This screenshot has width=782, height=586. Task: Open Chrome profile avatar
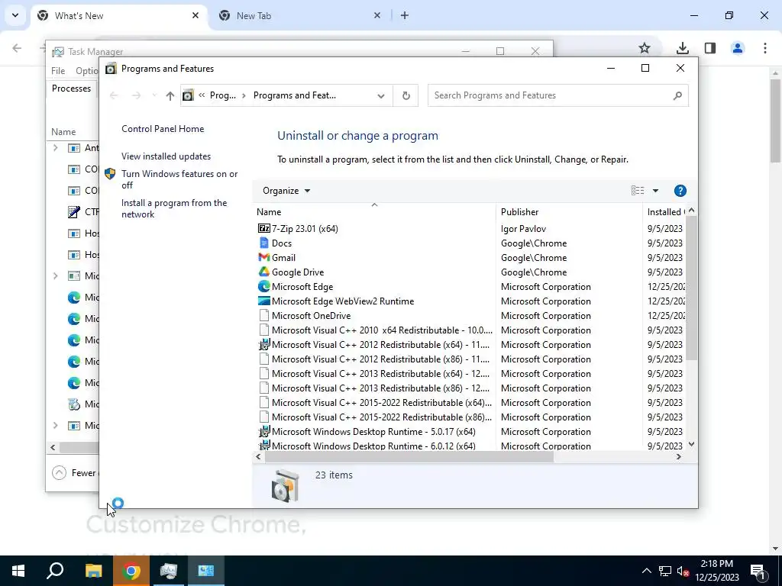tap(737, 48)
